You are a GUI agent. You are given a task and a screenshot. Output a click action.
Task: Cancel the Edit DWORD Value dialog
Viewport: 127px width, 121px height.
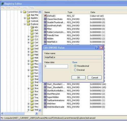[94, 77]
